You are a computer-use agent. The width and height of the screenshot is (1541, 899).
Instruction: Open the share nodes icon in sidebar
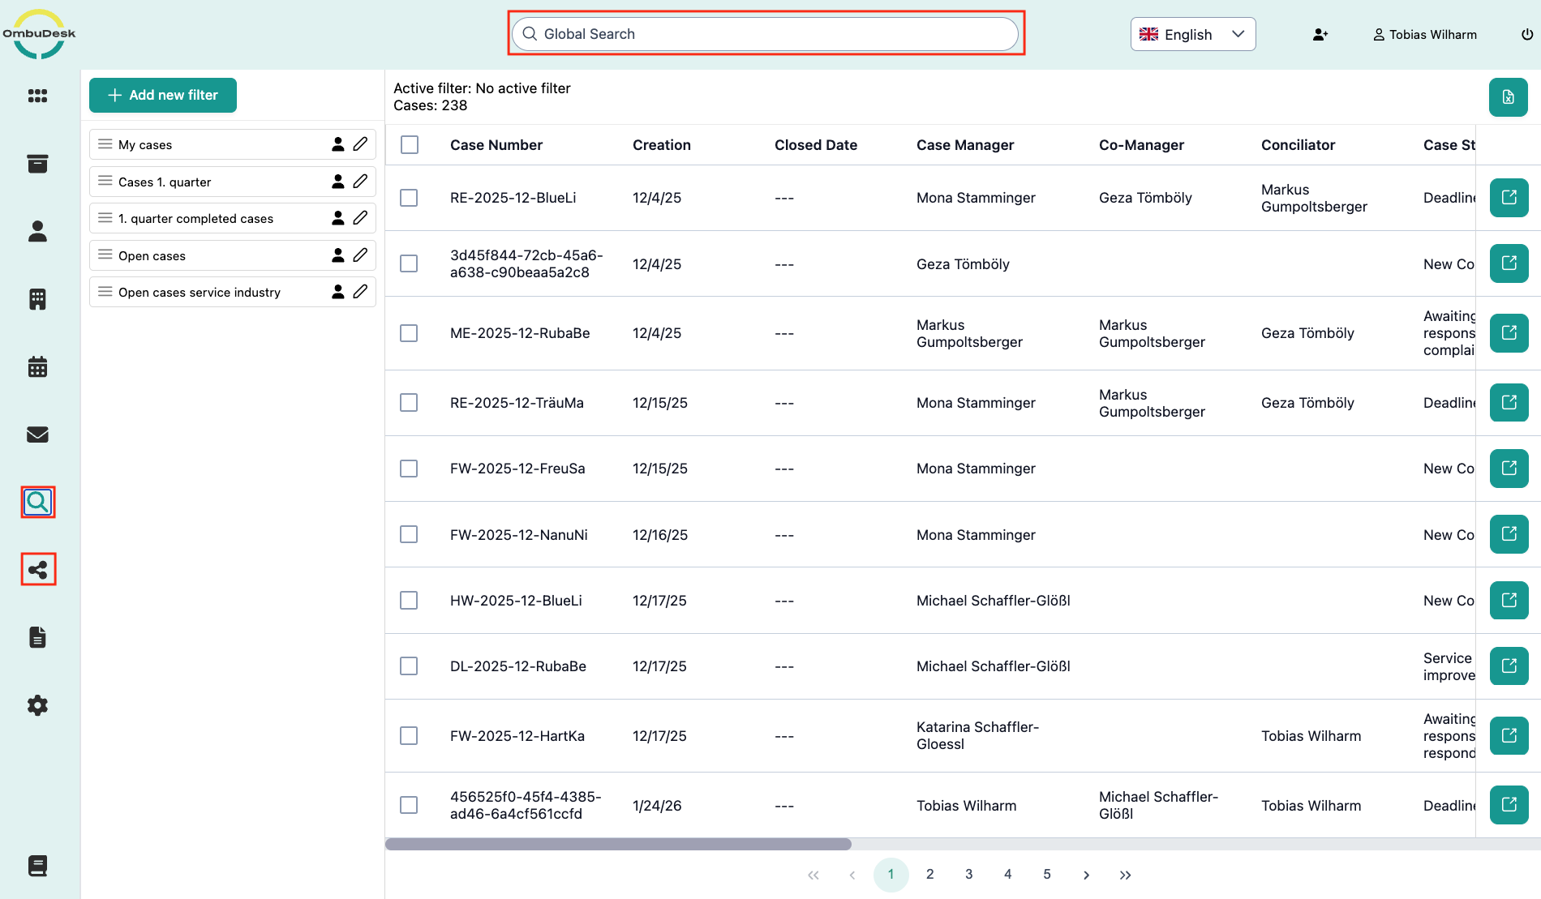click(x=37, y=570)
